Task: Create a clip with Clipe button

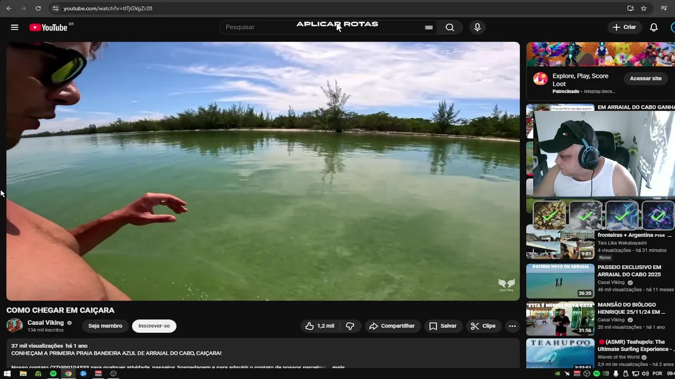Action: pyautogui.click(x=483, y=326)
